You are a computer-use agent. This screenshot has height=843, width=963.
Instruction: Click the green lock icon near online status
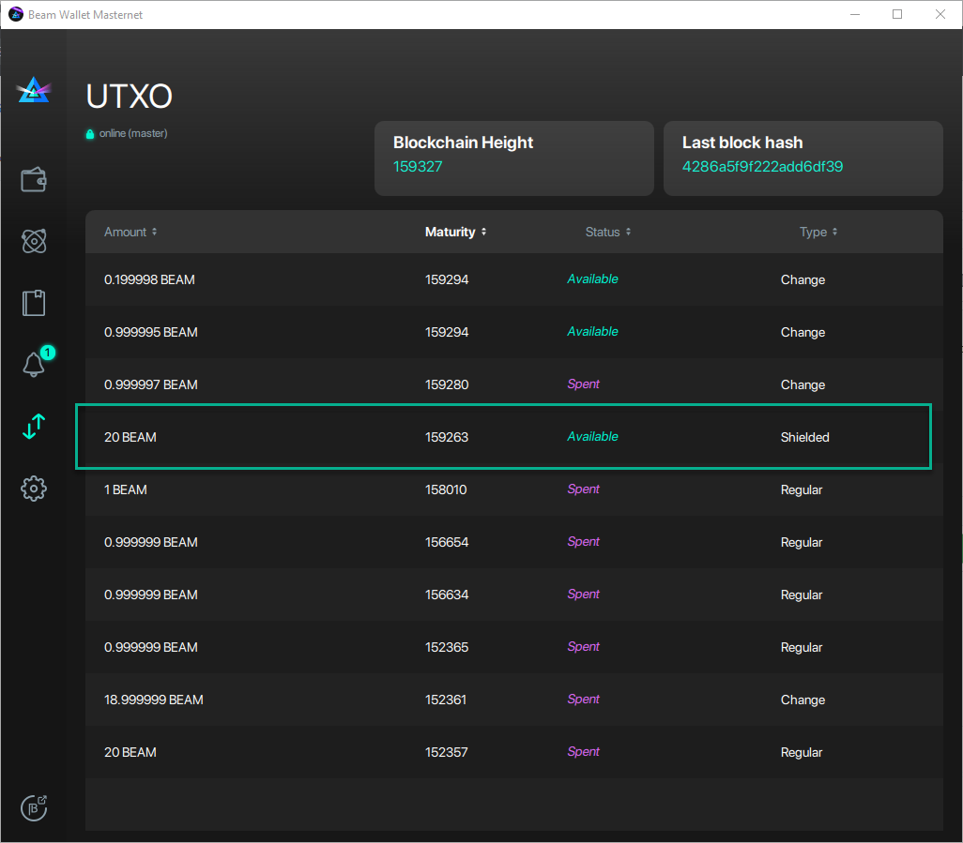(x=91, y=133)
